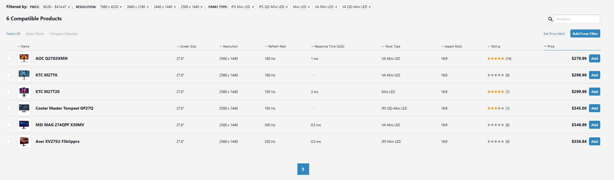
Task: Click the 3 ms response time cell
Action: click(x=315, y=92)
